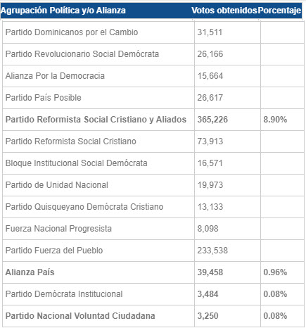The height and width of the screenshot is (328, 306).
Task: Select the Fuerza Nacional Progresista row
Action: pyautogui.click(x=153, y=229)
